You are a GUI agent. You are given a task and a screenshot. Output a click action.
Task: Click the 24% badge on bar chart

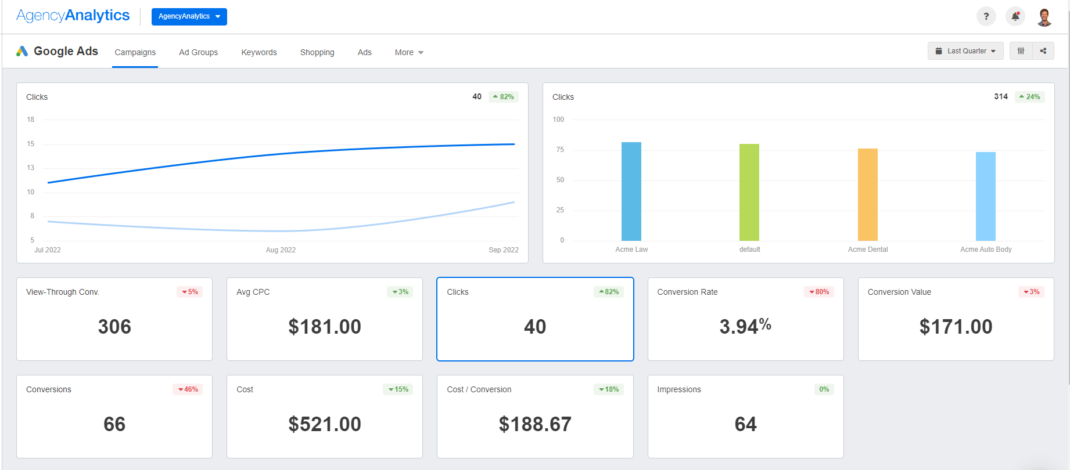click(1030, 97)
